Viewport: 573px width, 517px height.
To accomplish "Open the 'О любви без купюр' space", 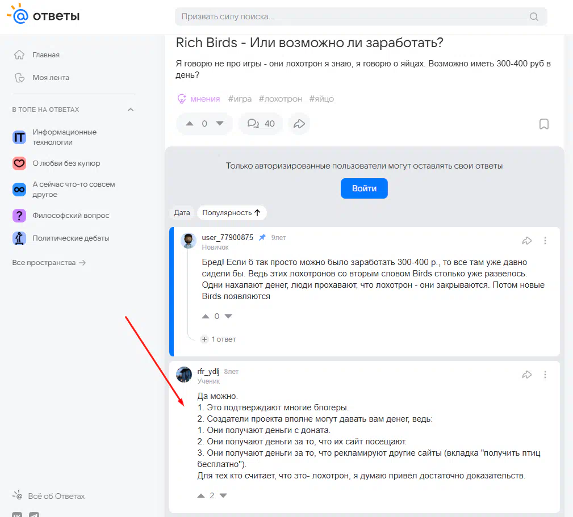I will click(56, 163).
